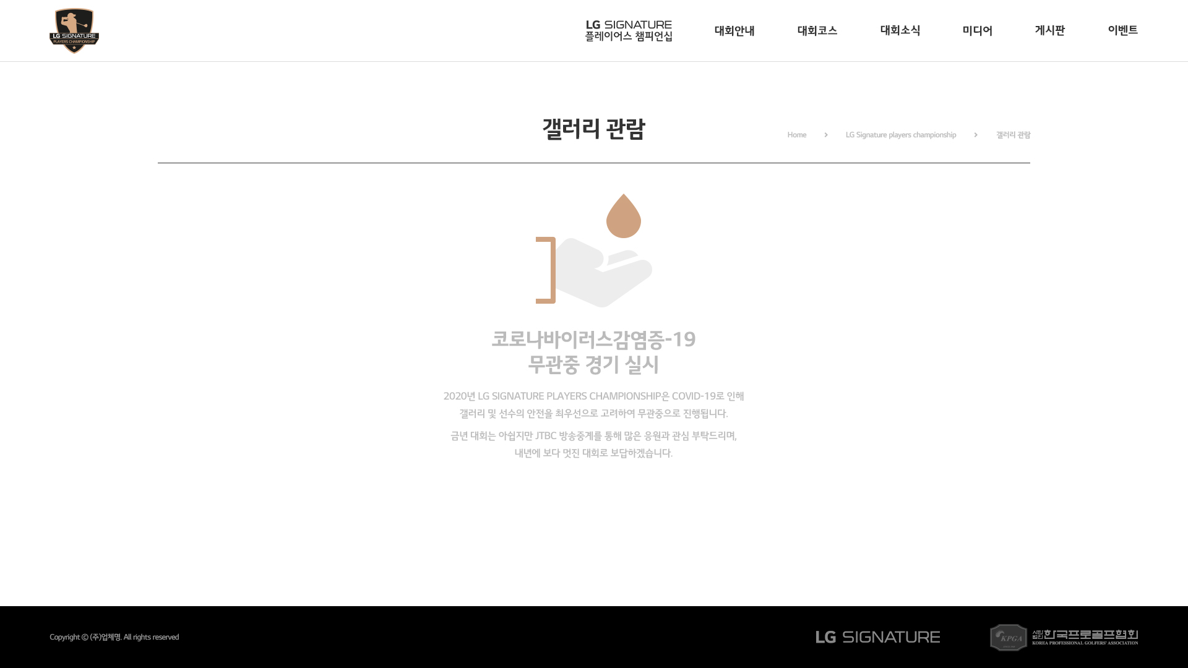Click the line 내년에 보다 멋진 대회로 보답하겠습니다
Viewport: 1188px width, 668px height.
click(594, 453)
